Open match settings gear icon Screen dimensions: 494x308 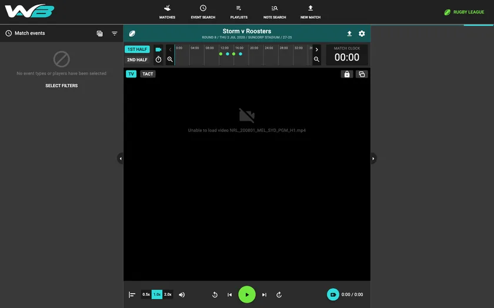pos(362,33)
